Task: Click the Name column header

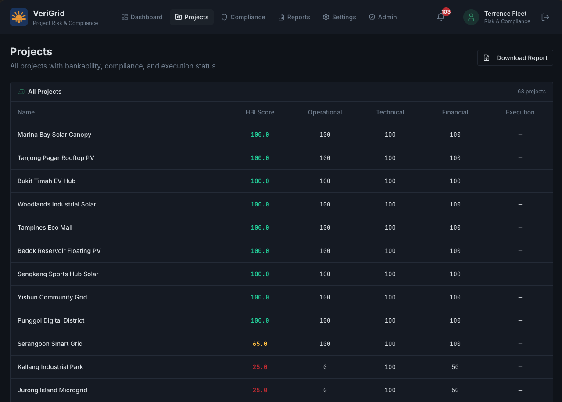Action: (x=26, y=112)
